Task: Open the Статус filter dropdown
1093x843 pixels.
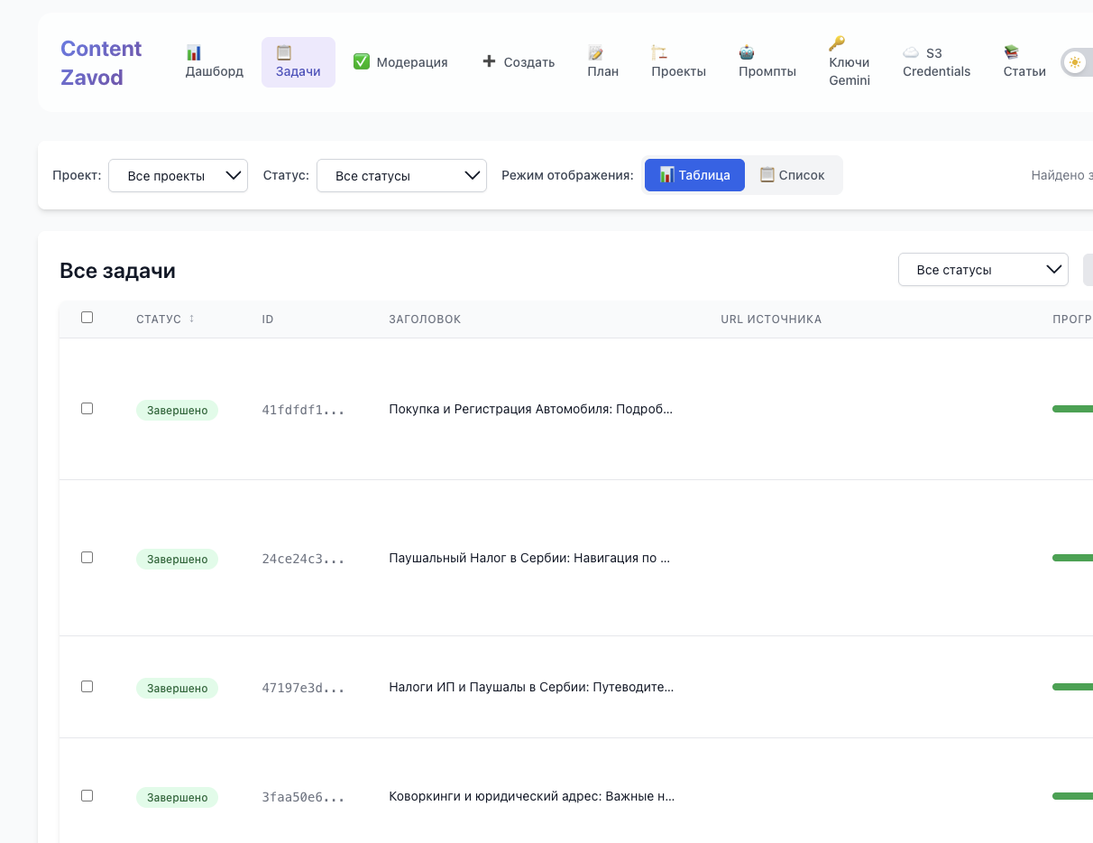Action: pos(401,176)
